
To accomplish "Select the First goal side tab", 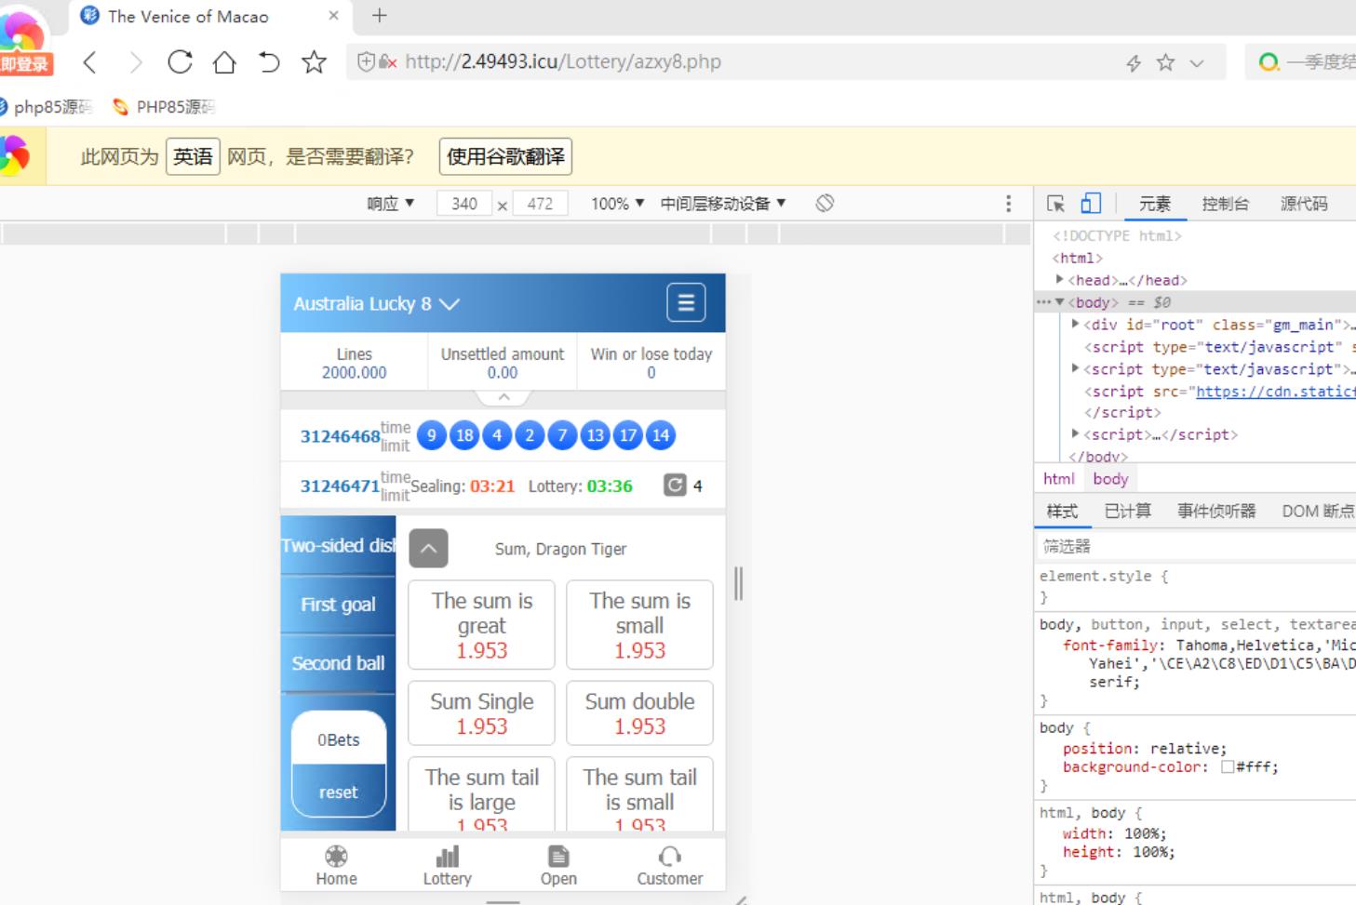I will [338, 605].
